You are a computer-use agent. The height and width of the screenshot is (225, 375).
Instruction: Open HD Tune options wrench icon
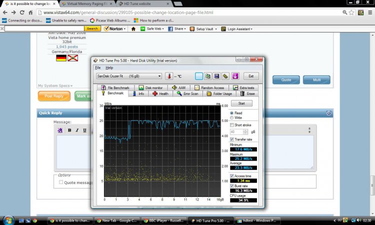coord(226,76)
